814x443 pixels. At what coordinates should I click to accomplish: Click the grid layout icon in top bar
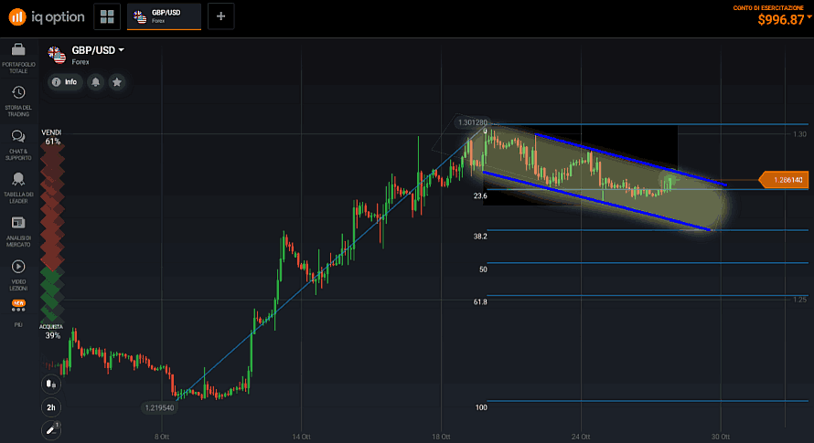pyautogui.click(x=108, y=16)
